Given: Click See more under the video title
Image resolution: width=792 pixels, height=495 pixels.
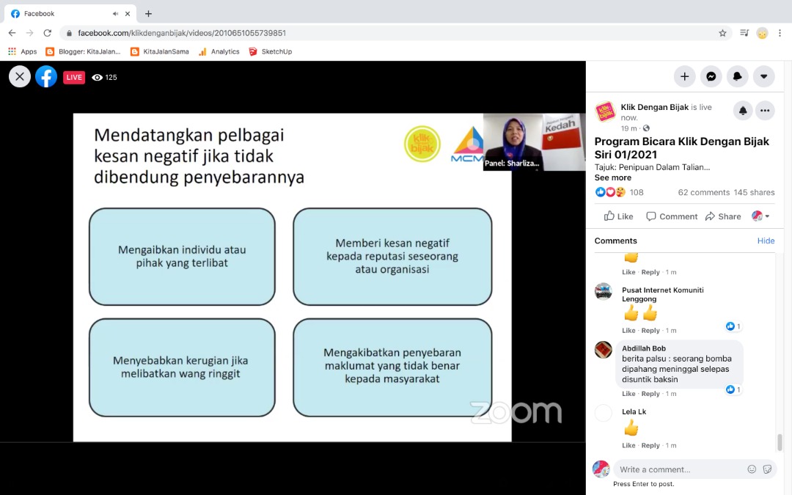Looking at the screenshot, I should tap(612, 178).
